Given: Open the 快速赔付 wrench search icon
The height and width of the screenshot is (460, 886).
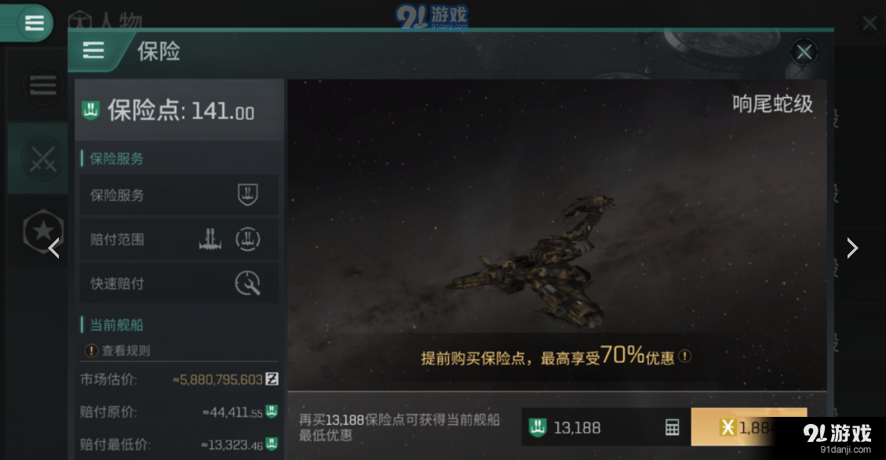Looking at the screenshot, I should (x=247, y=283).
